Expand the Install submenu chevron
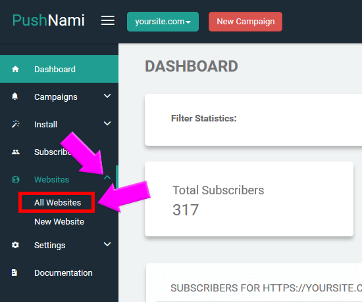 [x=107, y=123]
